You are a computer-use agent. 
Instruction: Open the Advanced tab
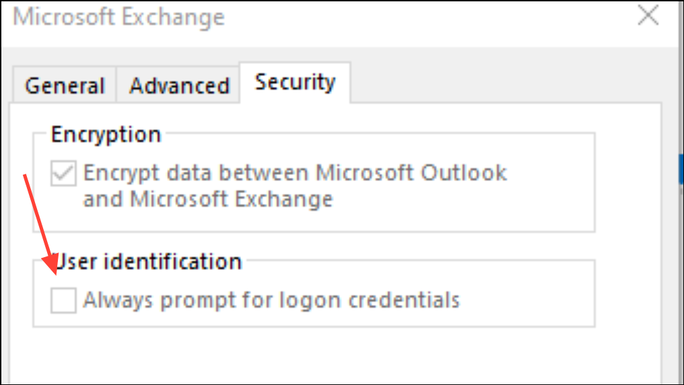[179, 86]
